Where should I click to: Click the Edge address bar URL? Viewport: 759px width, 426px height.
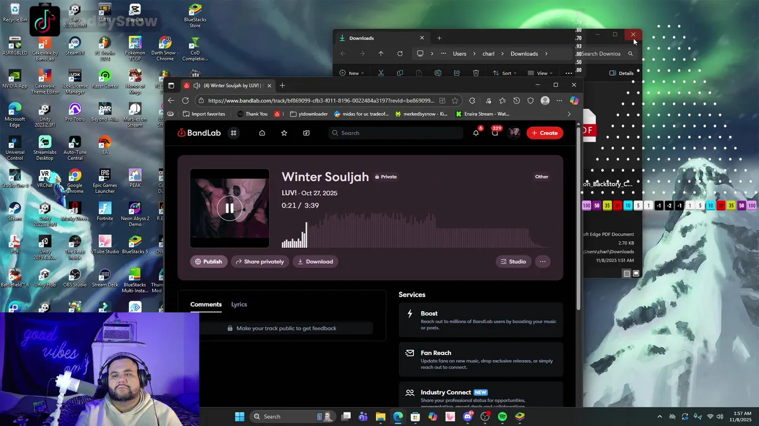click(321, 101)
